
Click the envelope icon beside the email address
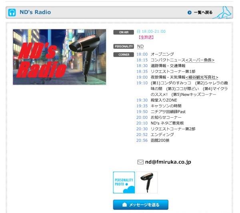[x=140, y=162]
